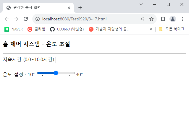Click the unfilled part of the temperature slider
The height and width of the screenshot is (138, 189).
pyautogui.click(x=66, y=73)
